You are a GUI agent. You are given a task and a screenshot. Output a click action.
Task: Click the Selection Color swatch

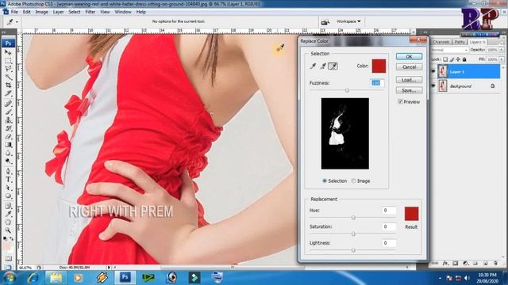point(379,66)
